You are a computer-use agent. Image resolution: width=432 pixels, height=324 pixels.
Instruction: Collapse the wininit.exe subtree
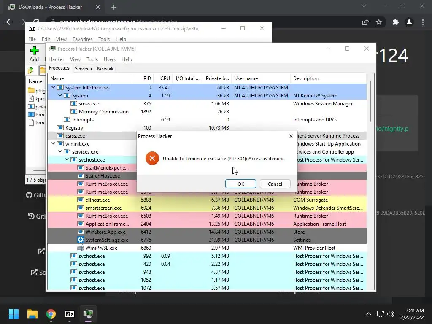click(x=53, y=143)
